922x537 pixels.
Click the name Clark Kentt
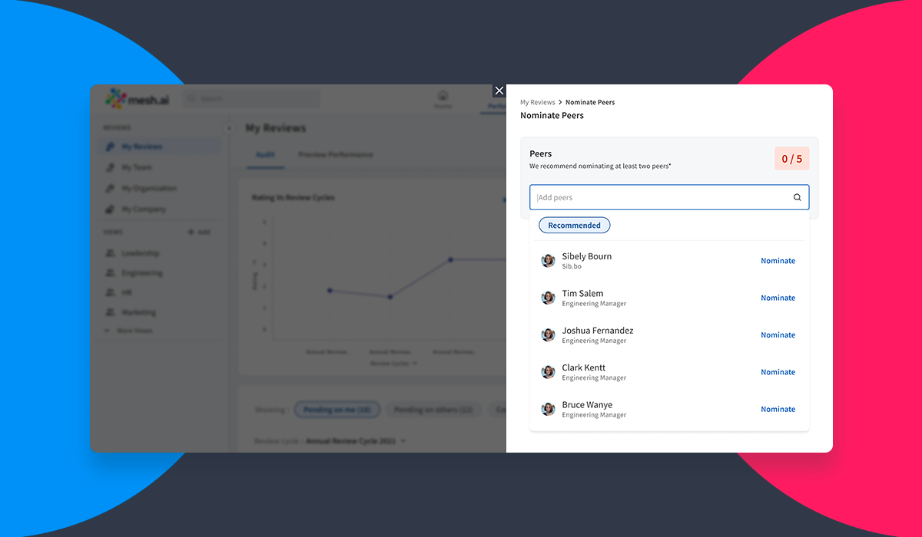click(583, 367)
